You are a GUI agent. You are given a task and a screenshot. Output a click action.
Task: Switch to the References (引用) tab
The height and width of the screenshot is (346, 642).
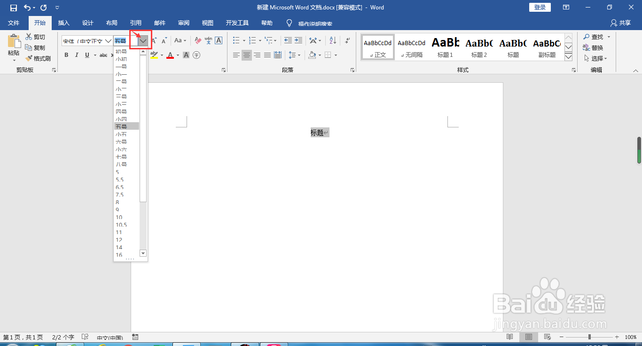click(136, 23)
